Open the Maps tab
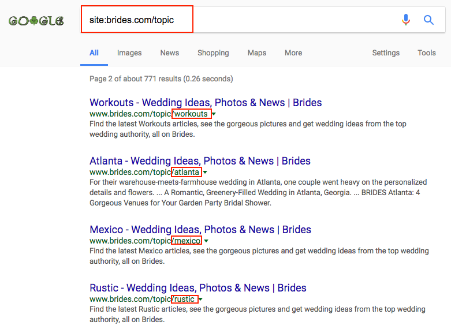This screenshot has height=329, width=451. (x=257, y=53)
